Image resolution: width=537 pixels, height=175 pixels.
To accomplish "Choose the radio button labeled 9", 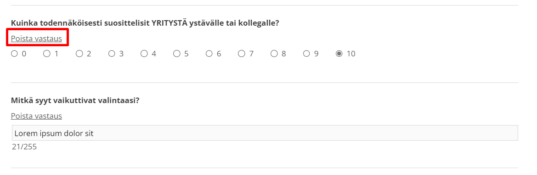I will tap(306, 54).
